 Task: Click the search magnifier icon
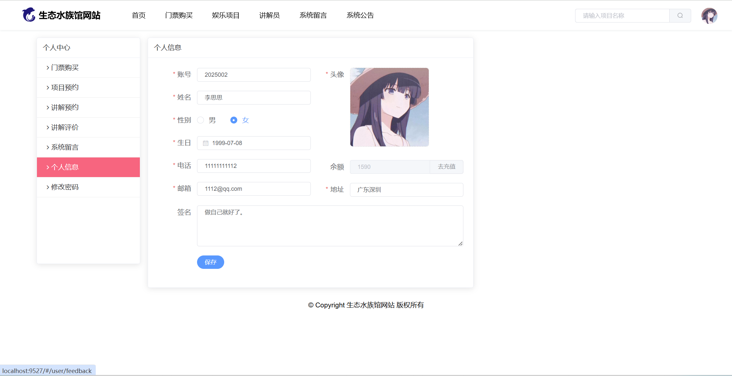point(680,16)
